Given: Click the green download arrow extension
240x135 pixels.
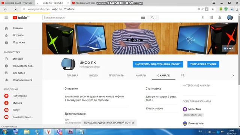Looking at the screenshot, I should 221,9.
